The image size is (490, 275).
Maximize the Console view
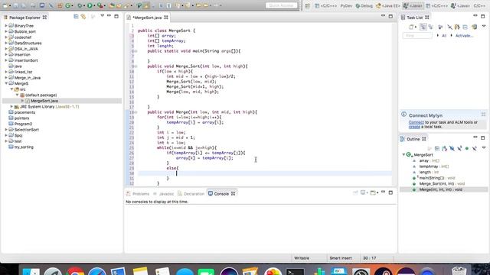tap(390, 192)
